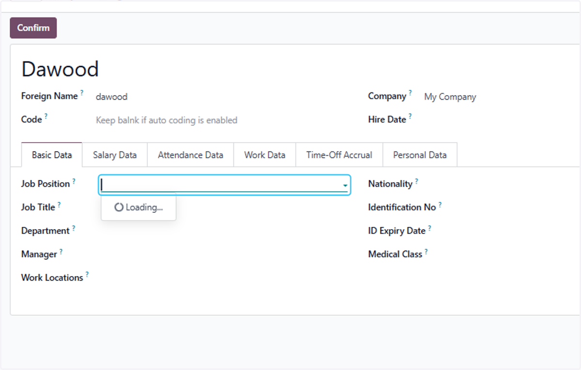581x370 pixels.
Task: Show help tooltip for Medical Class
Action: point(426,251)
